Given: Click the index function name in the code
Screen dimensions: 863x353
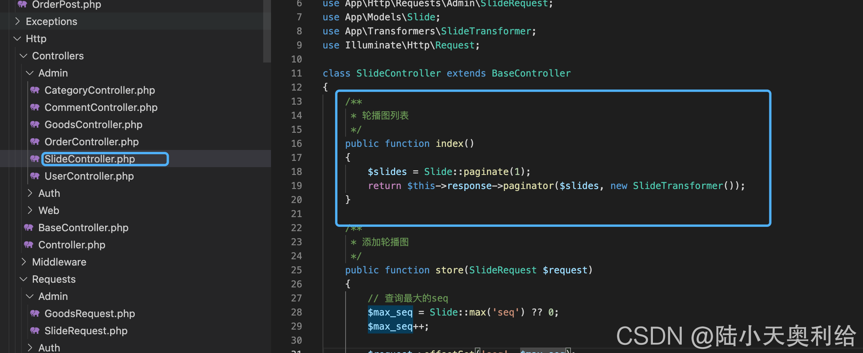Looking at the screenshot, I should pyautogui.click(x=449, y=143).
